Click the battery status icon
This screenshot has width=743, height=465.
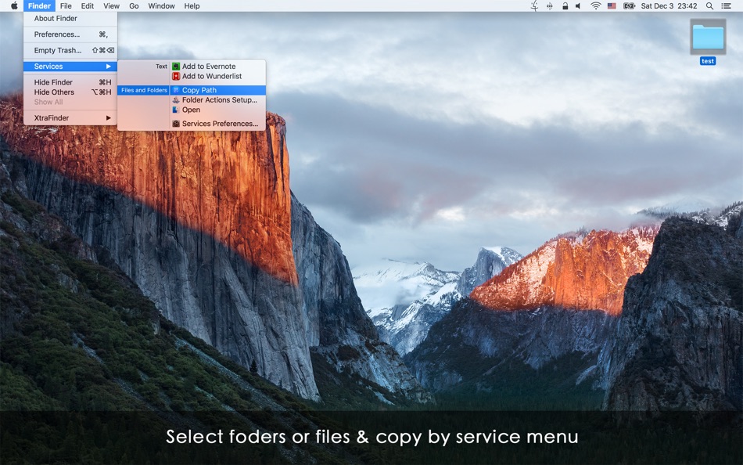[x=629, y=5]
